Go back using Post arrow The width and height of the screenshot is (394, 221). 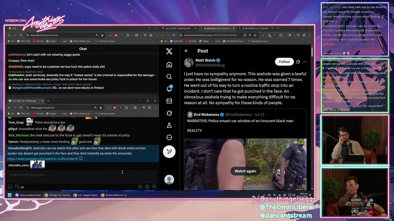pos(187,51)
